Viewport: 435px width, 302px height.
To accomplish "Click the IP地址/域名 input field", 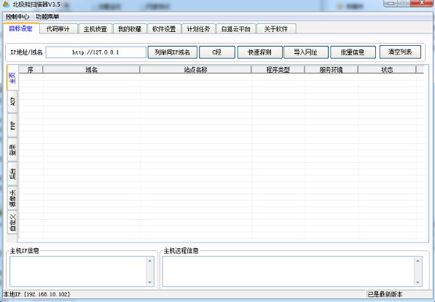I will [x=95, y=52].
